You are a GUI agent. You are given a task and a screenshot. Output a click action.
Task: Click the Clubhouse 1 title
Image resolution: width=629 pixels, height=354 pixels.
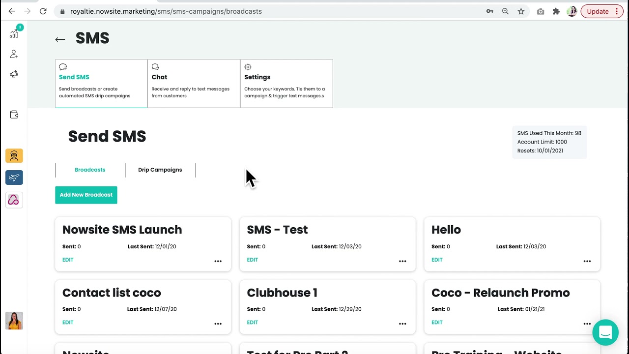[x=282, y=293]
